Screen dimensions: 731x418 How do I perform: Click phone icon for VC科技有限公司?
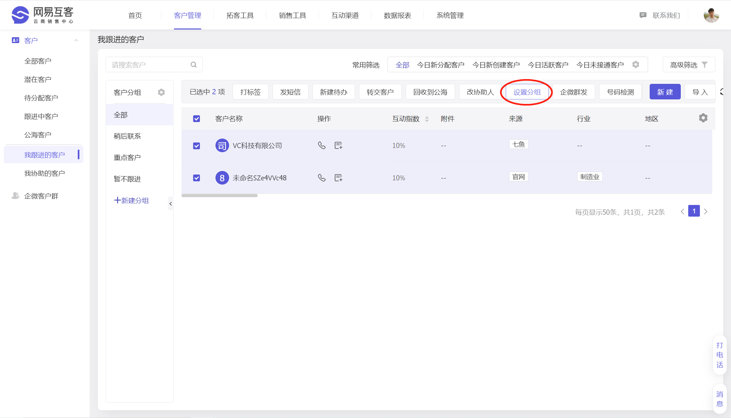(x=321, y=145)
